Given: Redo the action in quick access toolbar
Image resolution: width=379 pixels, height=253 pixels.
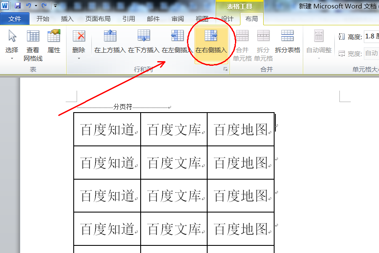Looking at the screenshot, I should click(44, 5).
